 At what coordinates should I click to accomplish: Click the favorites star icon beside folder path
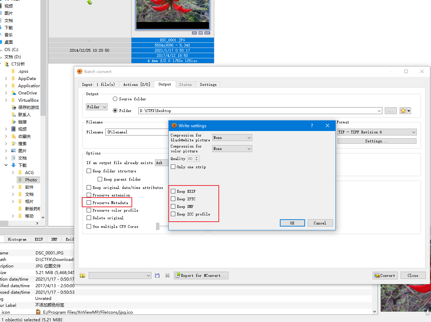[x=403, y=111]
